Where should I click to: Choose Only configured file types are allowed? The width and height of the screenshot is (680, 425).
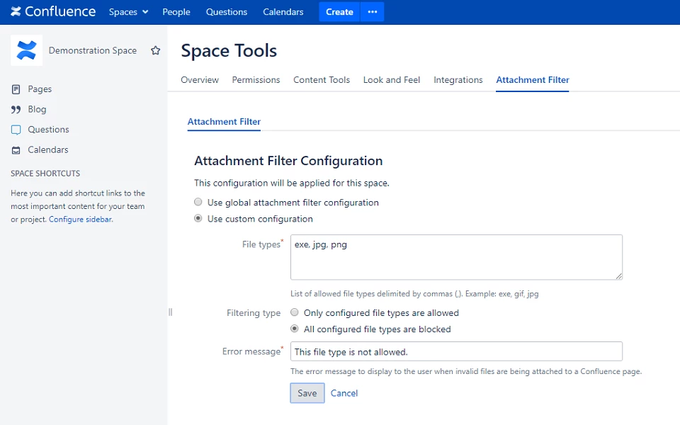point(295,313)
